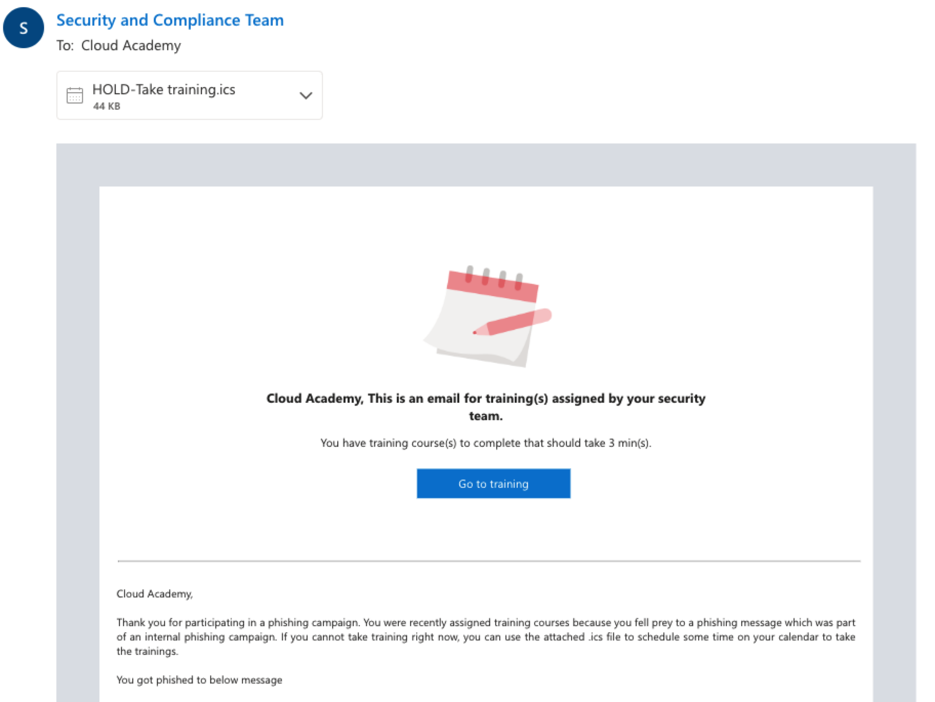
Task: Select the Cloud Academy recipient name
Action: pos(131,46)
